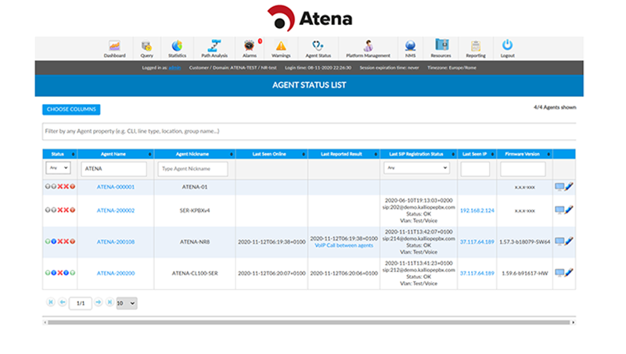Click nickname cell SER-KPBXv4
The width and height of the screenshot is (626, 354).
tap(195, 210)
